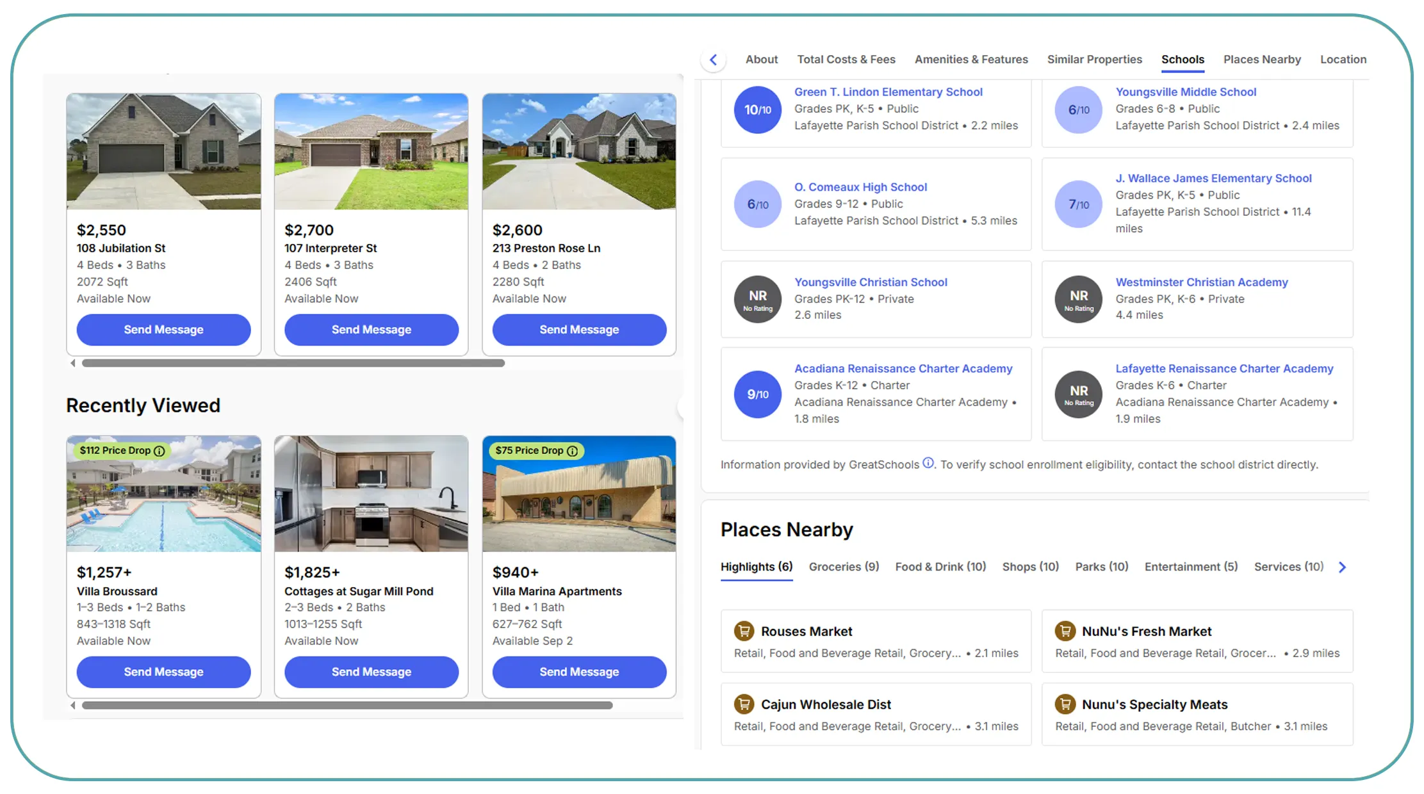Send message for 108 Jubilation St
1424x794 pixels.
[x=163, y=330]
